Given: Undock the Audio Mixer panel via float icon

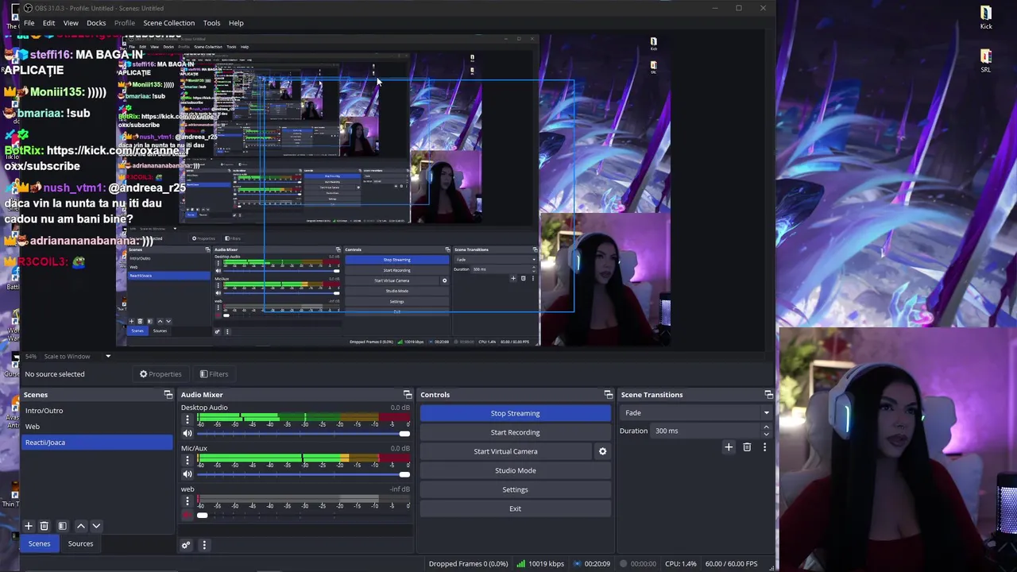Looking at the screenshot, I should pyautogui.click(x=408, y=395).
